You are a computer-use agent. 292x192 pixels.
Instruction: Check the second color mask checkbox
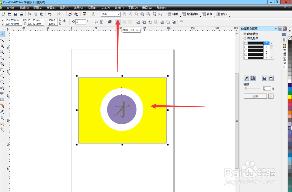(246, 47)
